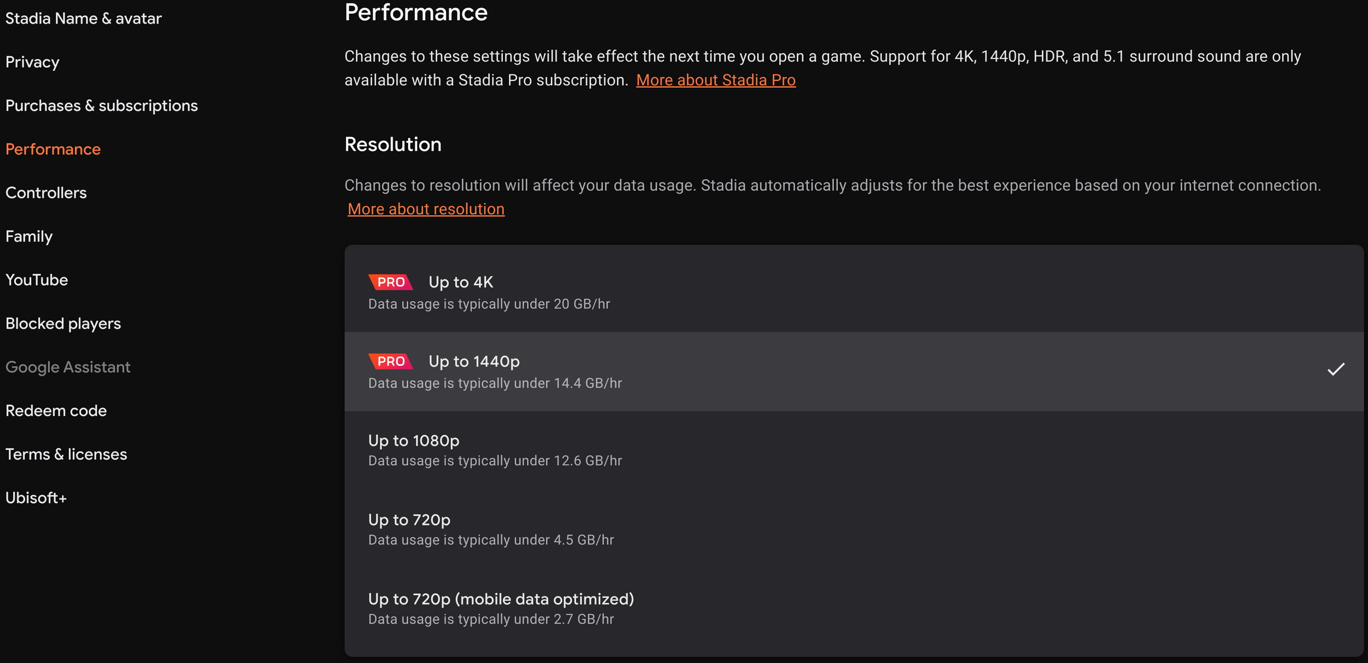Screen dimensions: 1368x663
Task: Switch to the Privacy settings page
Action: point(32,62)
